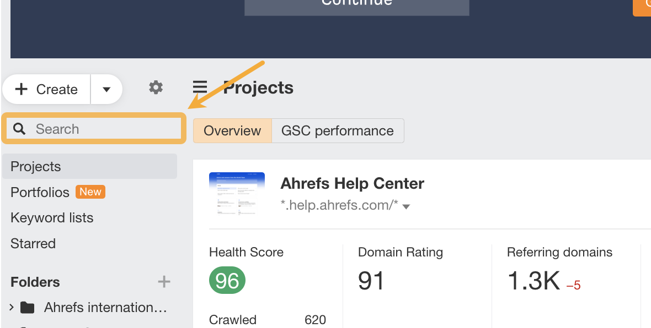
Task: Click the orange New badge on Portfolios
Action: (x=90, y=192)
